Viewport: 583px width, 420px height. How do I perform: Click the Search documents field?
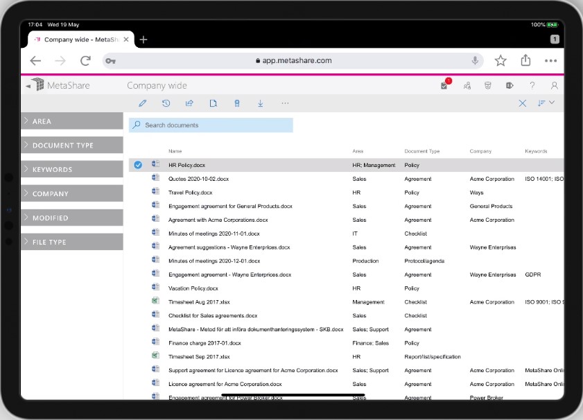pos(211,125)
